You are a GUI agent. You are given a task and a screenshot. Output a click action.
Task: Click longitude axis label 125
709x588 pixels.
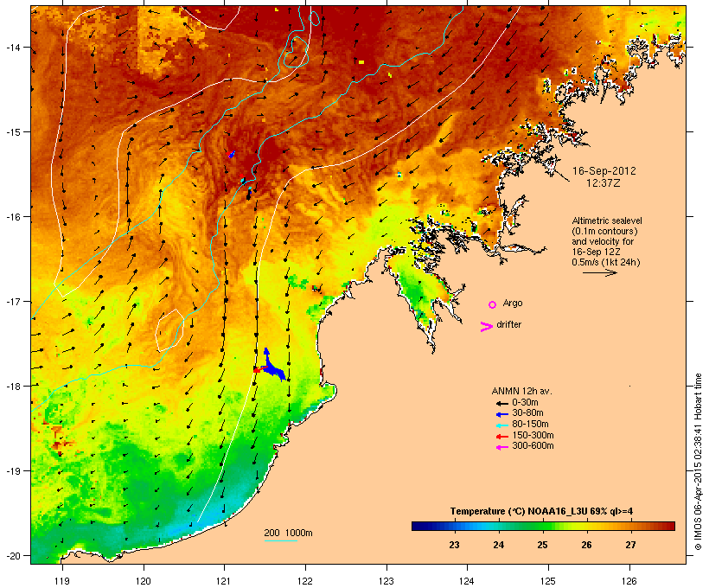548,581
